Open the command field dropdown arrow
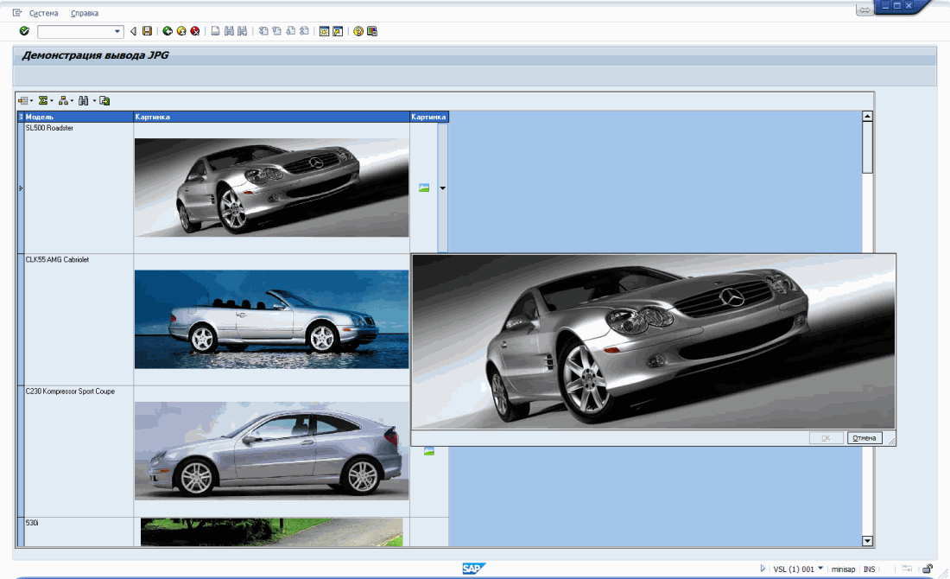 tap(117, 31)
